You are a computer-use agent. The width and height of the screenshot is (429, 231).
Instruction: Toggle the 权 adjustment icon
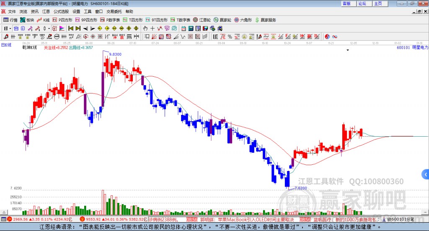(54, 29)
